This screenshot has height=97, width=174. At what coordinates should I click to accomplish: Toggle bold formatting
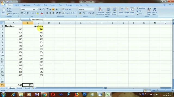coord(22,13)
